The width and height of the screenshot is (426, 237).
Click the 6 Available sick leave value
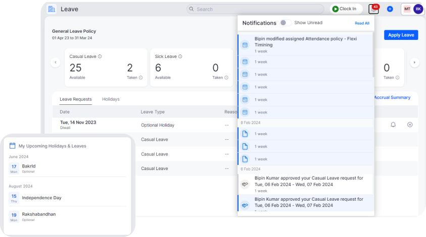158,68
